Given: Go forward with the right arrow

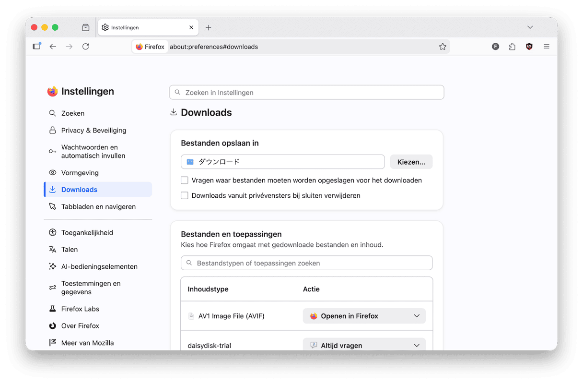Looking at the screenshot, I should 70,47.
